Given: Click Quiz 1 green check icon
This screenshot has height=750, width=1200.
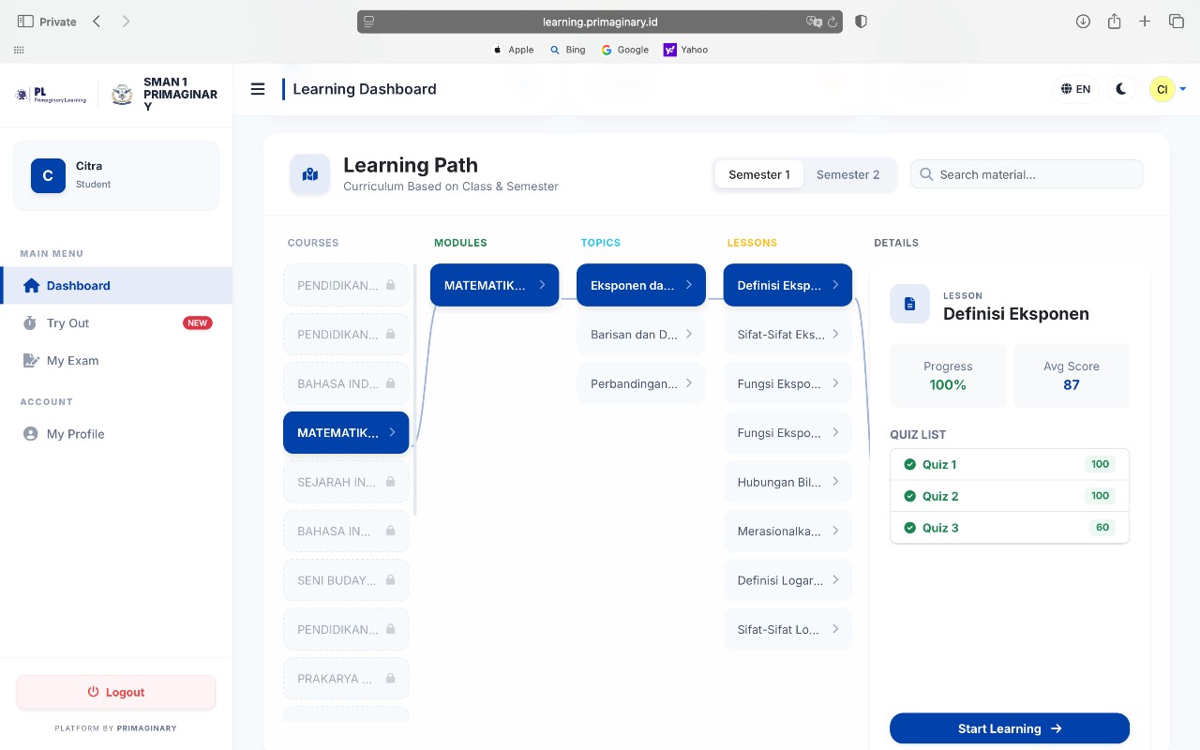Looking at the screenshot, I should (x=909, y=464).
